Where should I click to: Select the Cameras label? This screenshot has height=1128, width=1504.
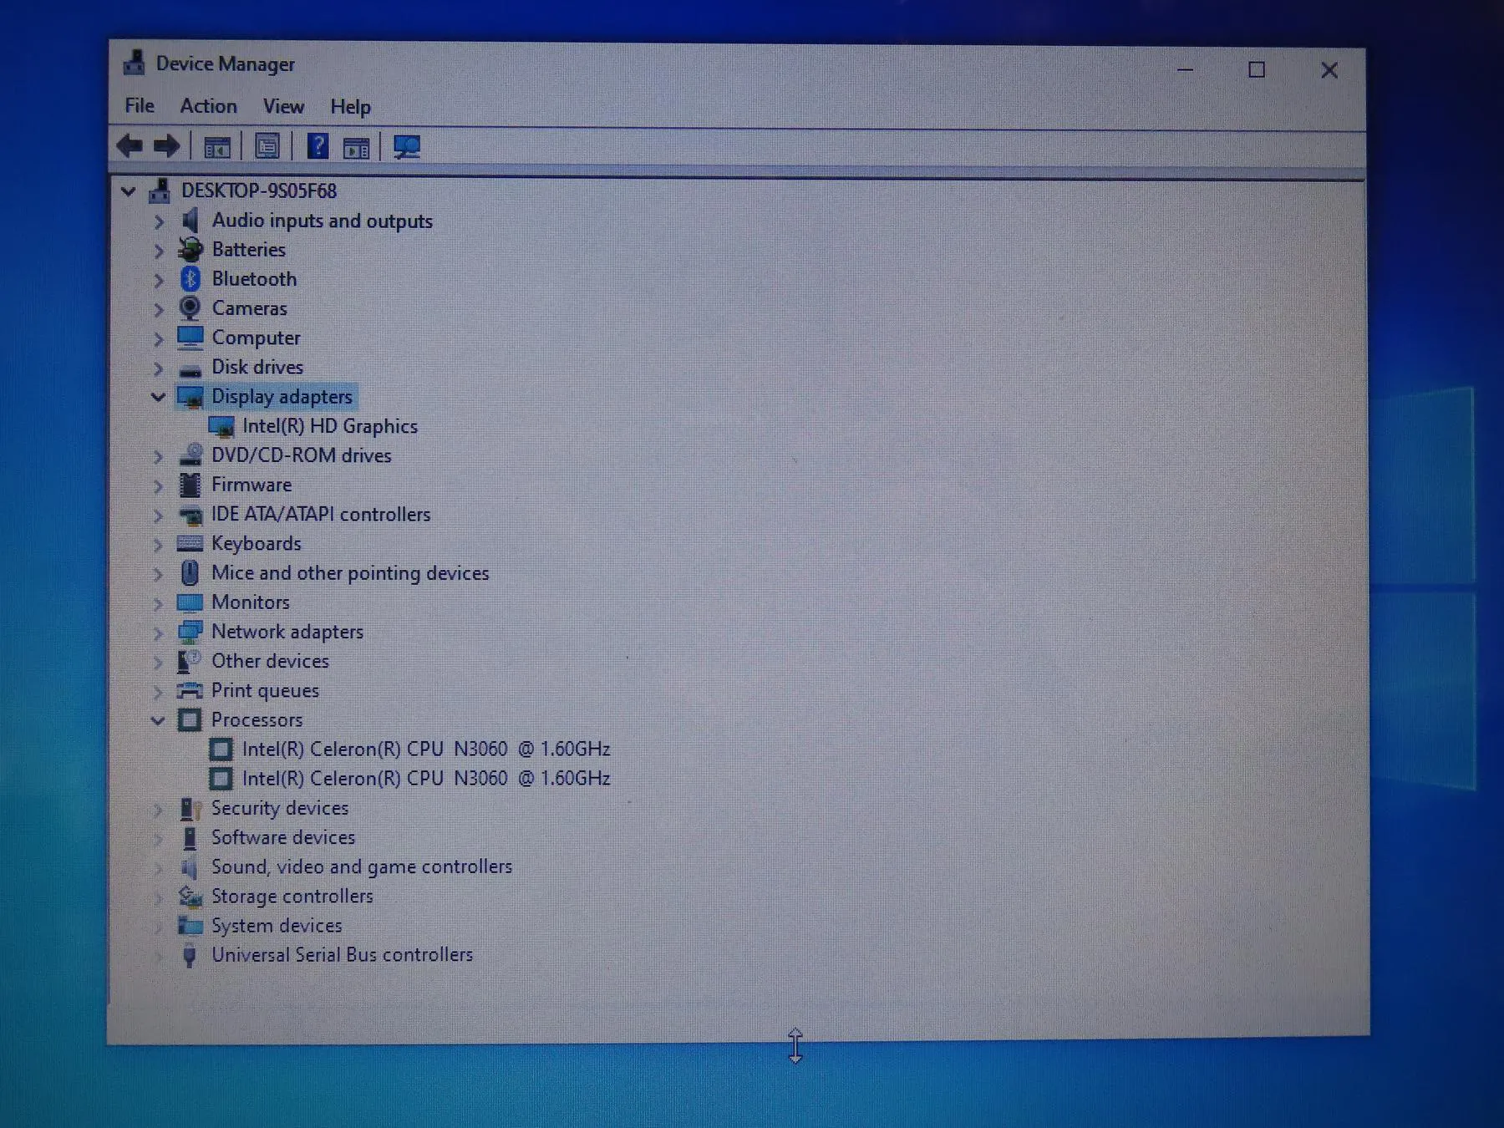[x=249, y=308]
